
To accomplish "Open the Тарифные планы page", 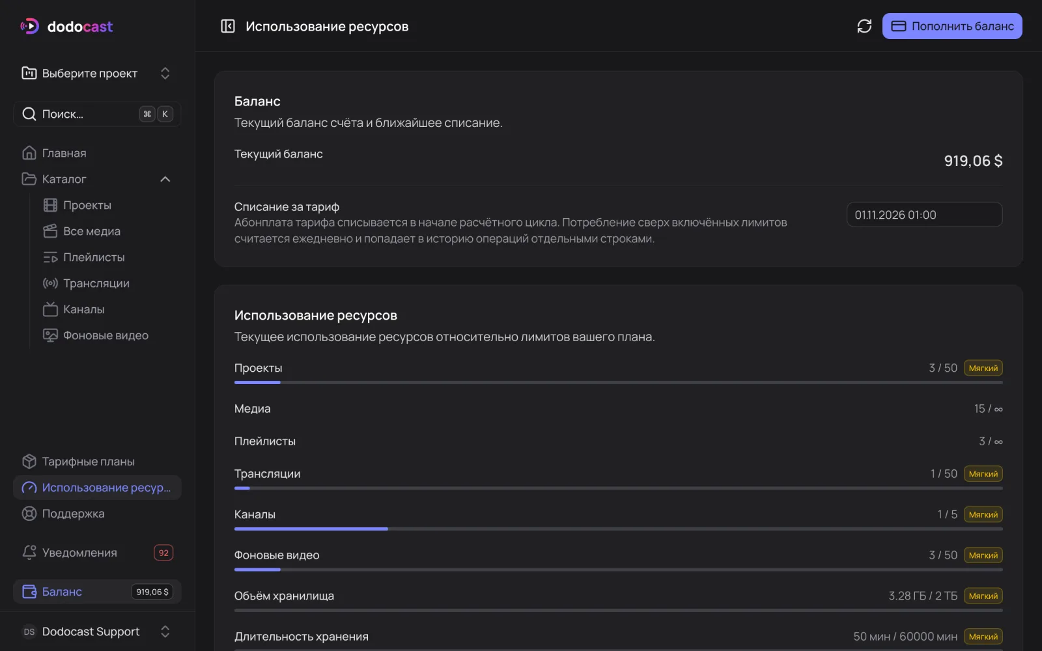I will pos(97,462).
